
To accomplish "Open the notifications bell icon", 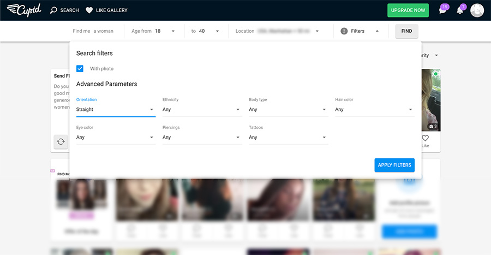I will coord(460,11).
